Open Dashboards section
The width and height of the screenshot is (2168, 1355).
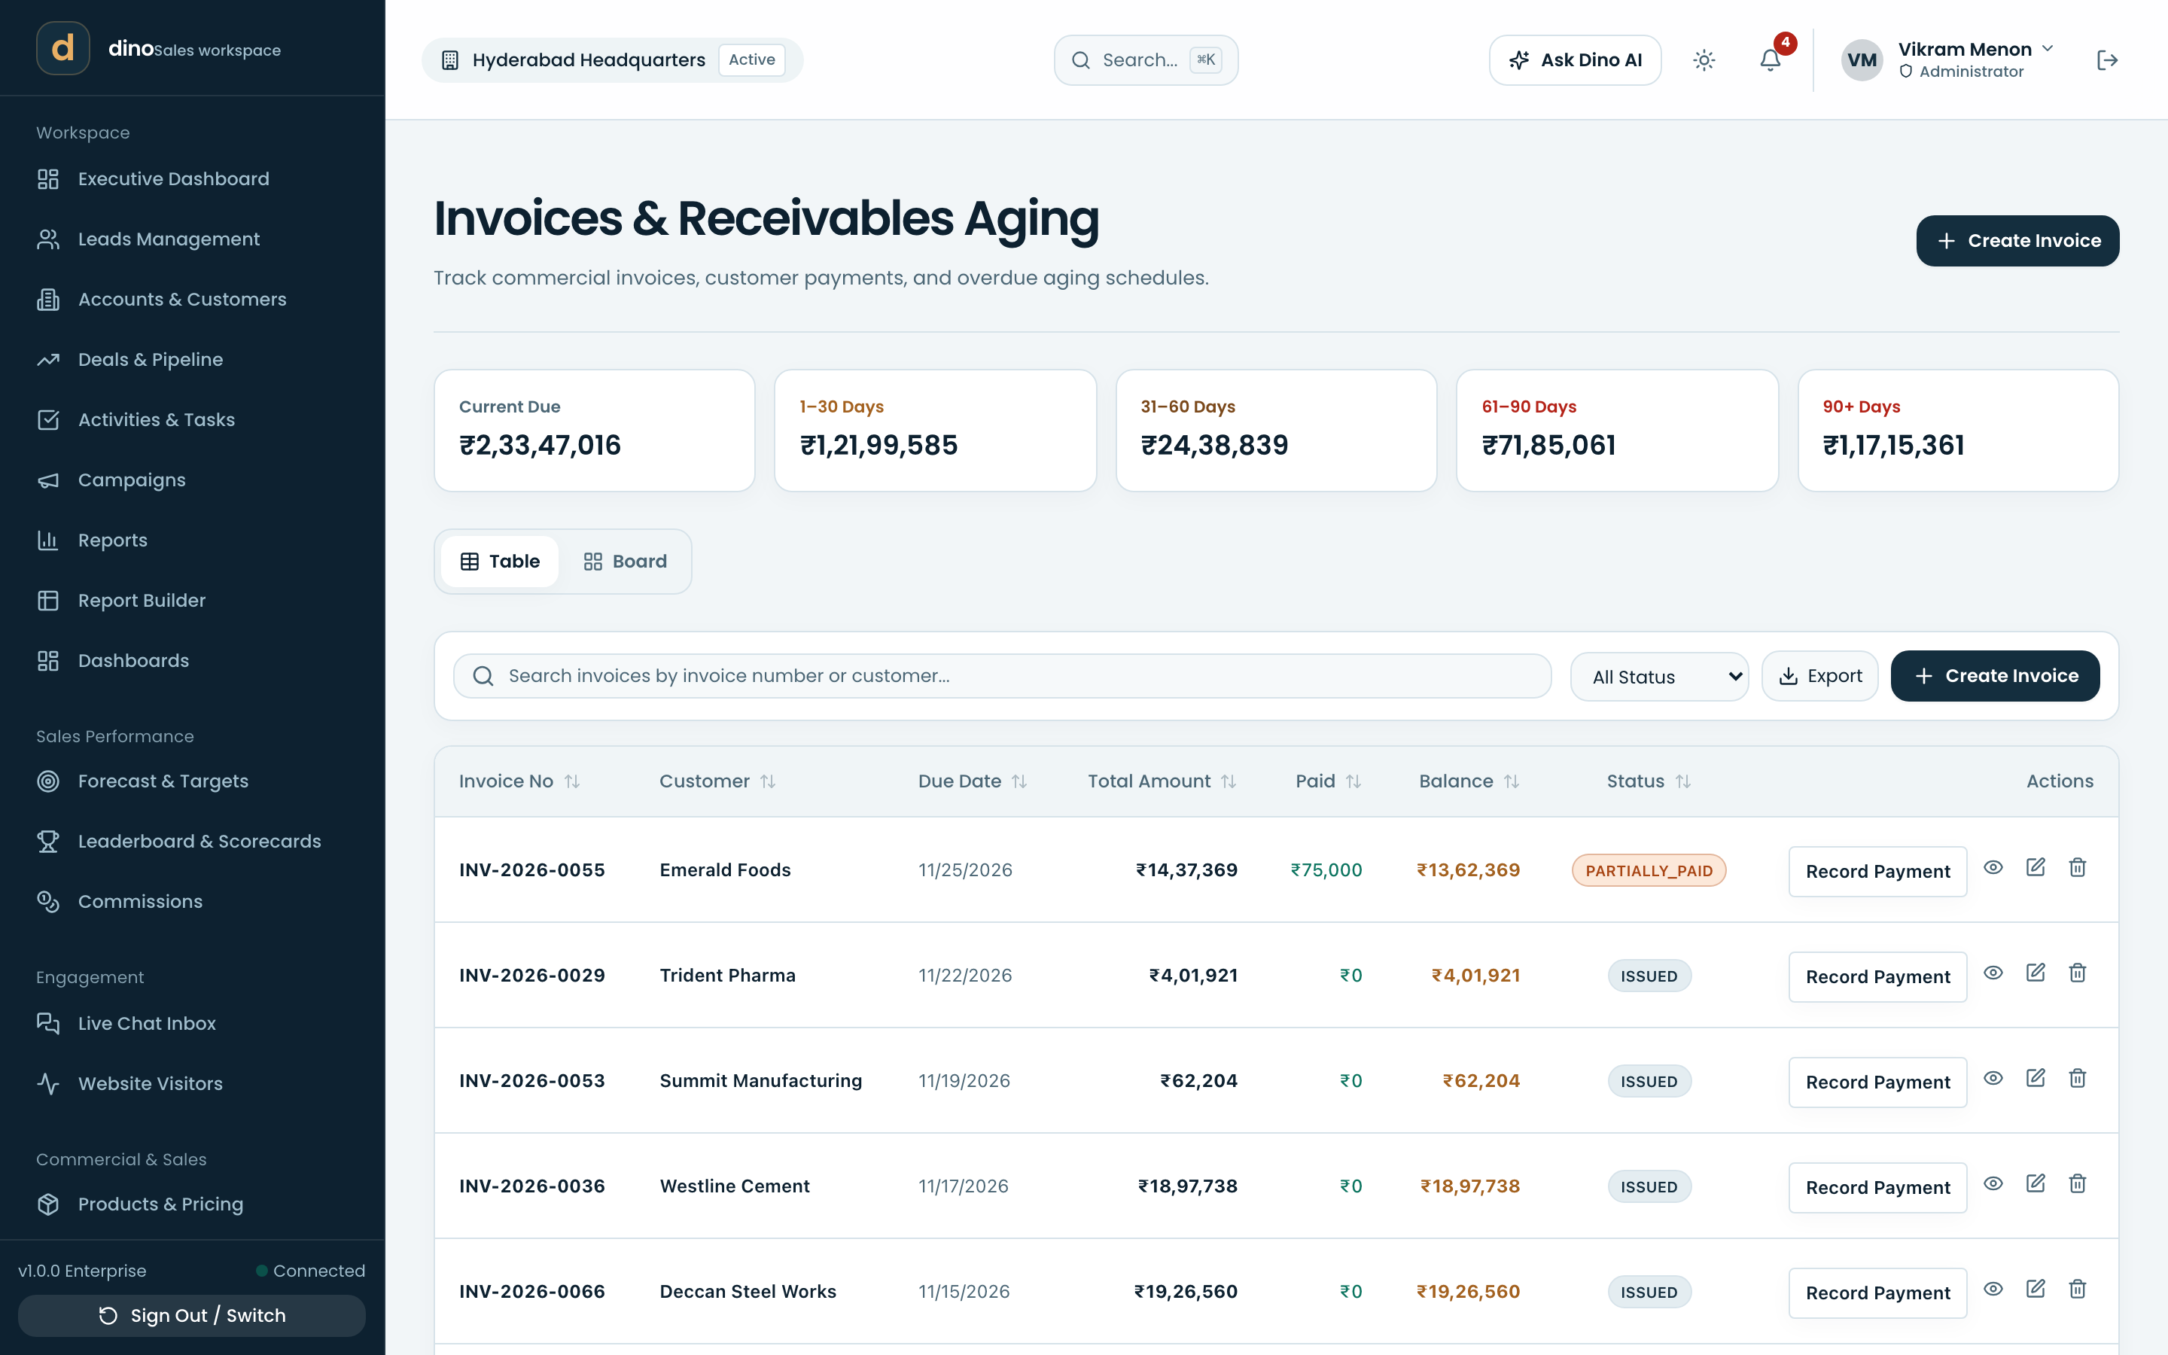[x=193, y=660]
